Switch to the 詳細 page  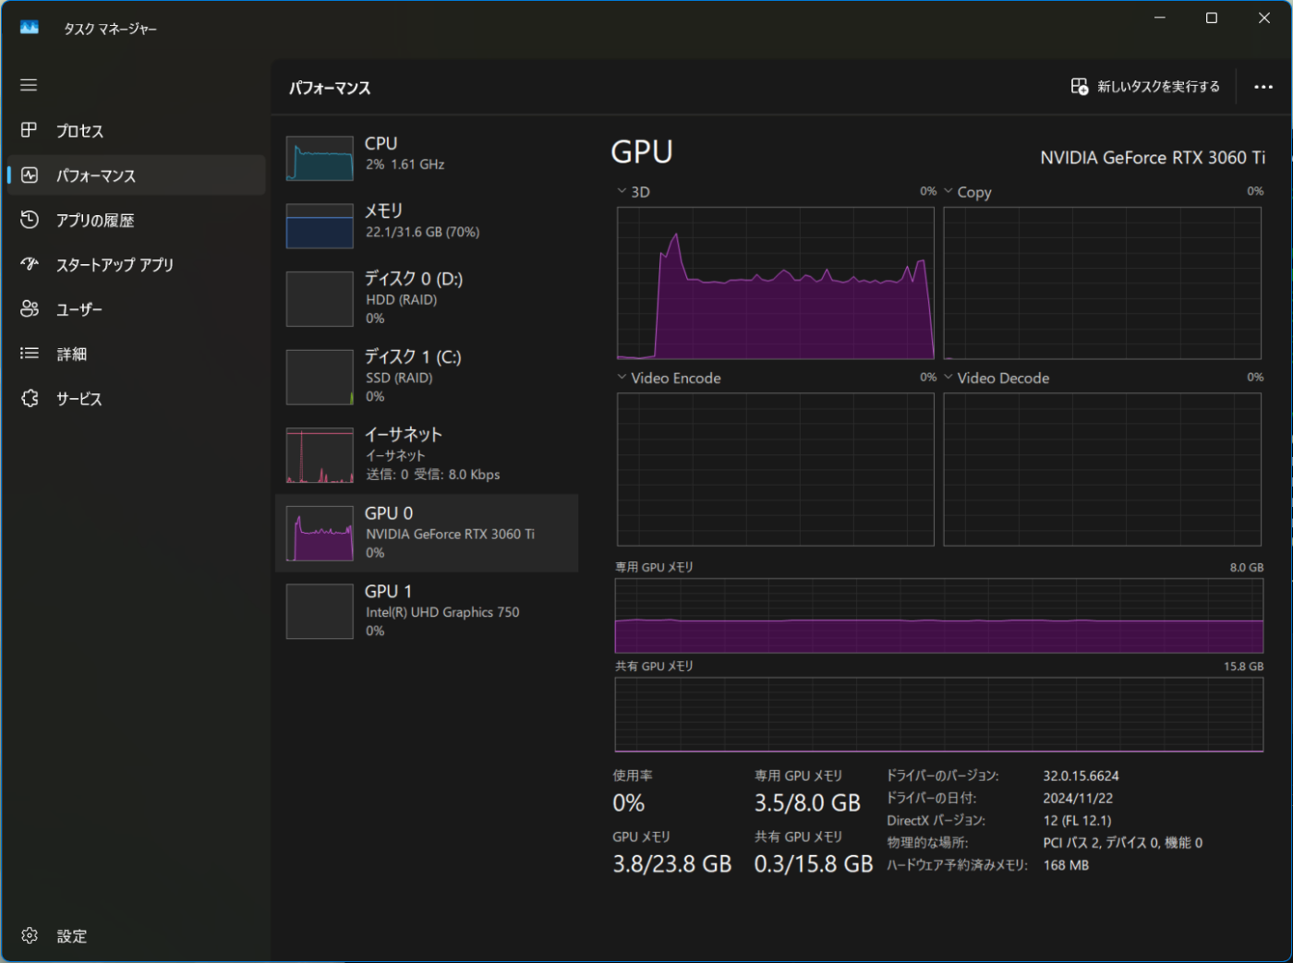137,354
